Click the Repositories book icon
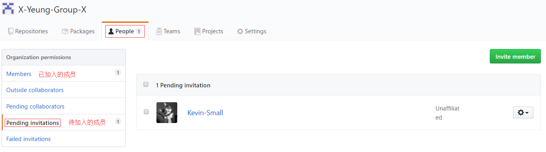Screen dimensions: 546x152 tap(11, 31)
